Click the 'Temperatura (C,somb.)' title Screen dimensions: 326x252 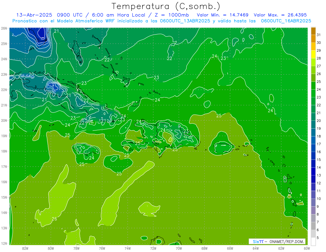[166, 7]
